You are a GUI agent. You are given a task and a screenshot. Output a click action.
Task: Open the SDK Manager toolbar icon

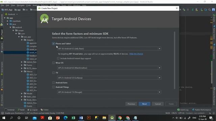[202, 10]
